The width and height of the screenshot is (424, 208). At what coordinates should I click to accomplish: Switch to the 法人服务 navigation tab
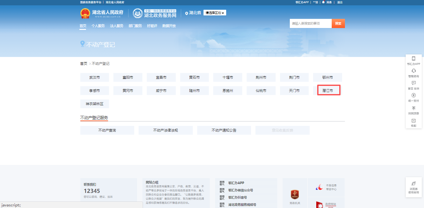117,26
